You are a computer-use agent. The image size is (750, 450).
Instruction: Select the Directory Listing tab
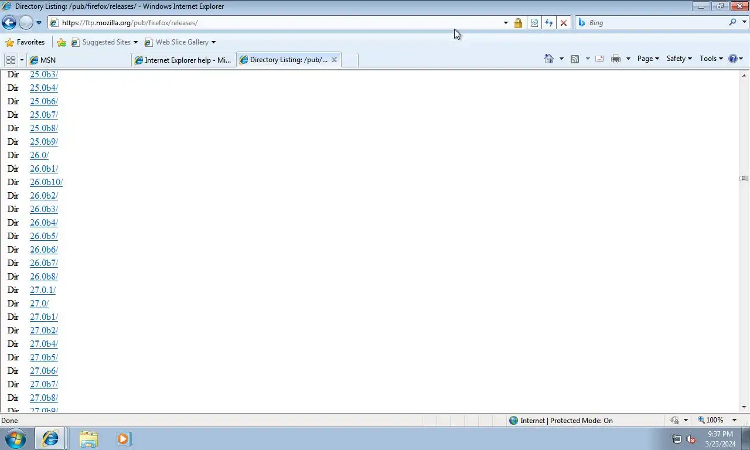(284, 60)
